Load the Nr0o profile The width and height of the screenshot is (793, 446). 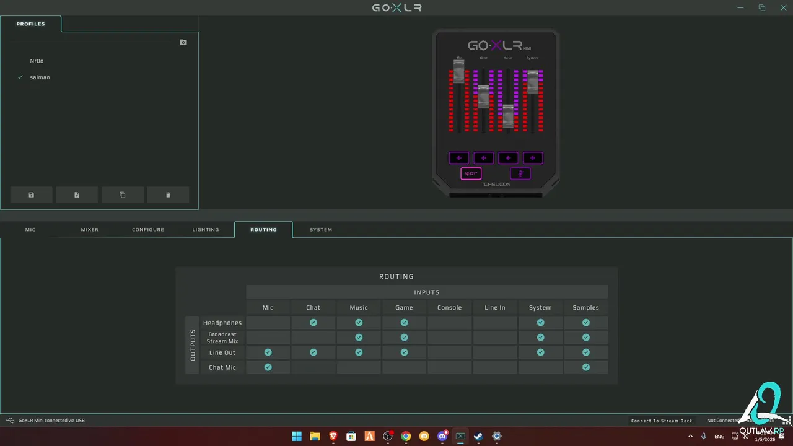(37, 61)
